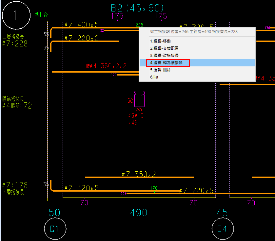275x241 pixels.
Task: Select the #7 400x5 top rebar label
Action: (81, 25)
